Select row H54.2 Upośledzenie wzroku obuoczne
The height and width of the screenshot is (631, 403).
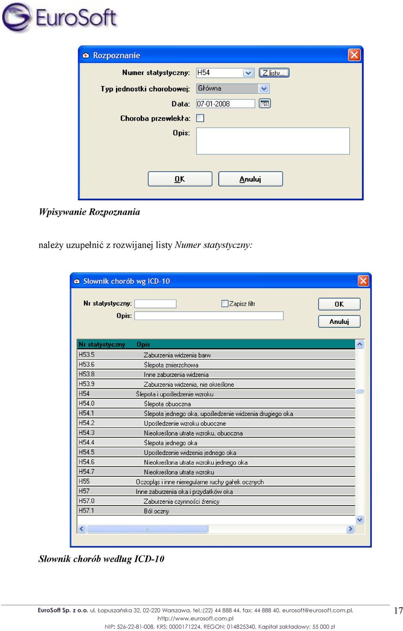pos(216,423)
